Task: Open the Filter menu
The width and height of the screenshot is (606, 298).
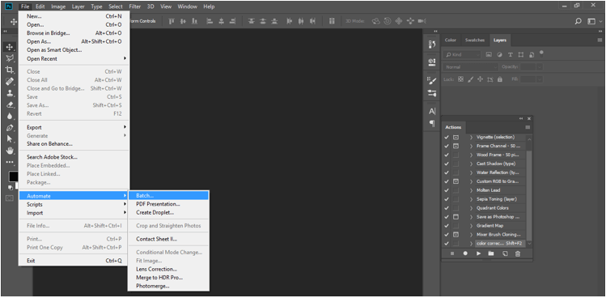Action: click(135, 6)
